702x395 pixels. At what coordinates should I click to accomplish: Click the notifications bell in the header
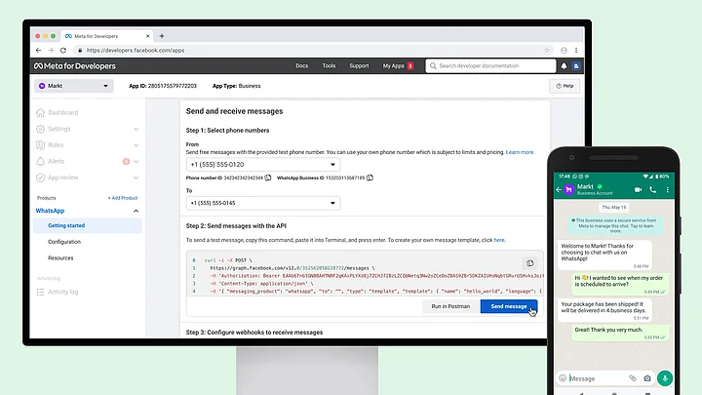click(564, 66)
